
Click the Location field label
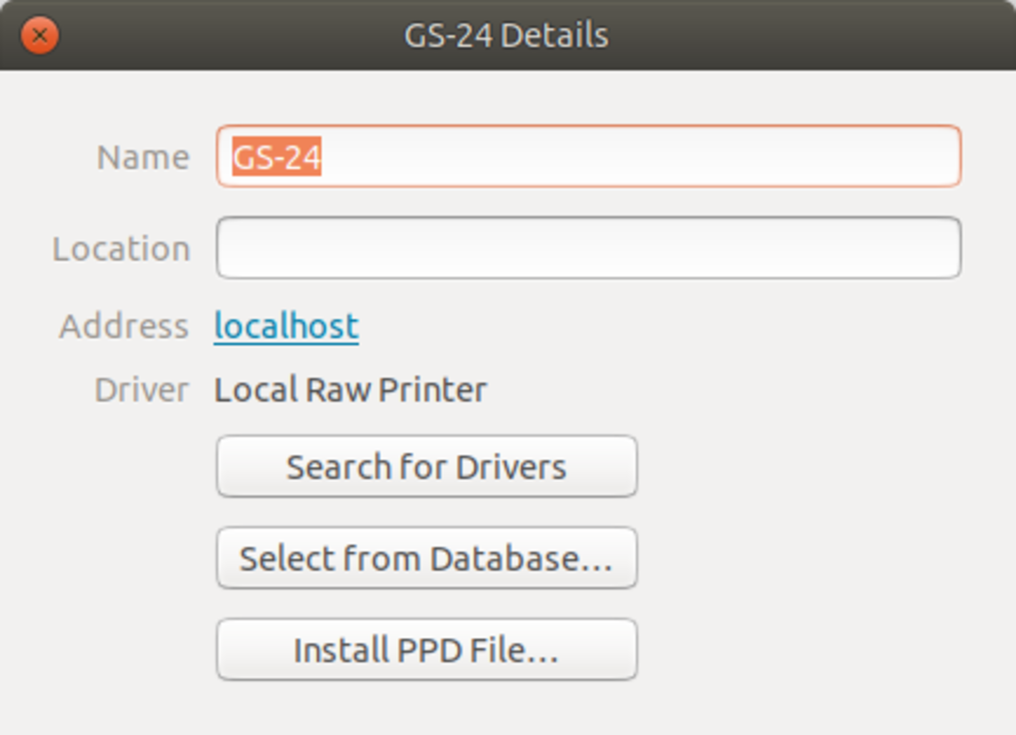tap(121, 248)
